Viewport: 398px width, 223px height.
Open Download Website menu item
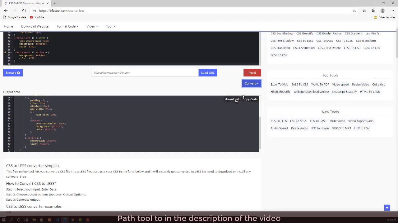[35, 26]
